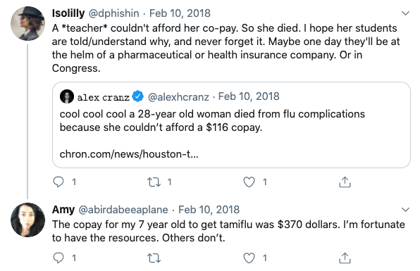The height and width of the screenshot is (271, 420).
Task: Share Amy's tweet using share icon
Action: pyautogui.click(x=345, y=258)
